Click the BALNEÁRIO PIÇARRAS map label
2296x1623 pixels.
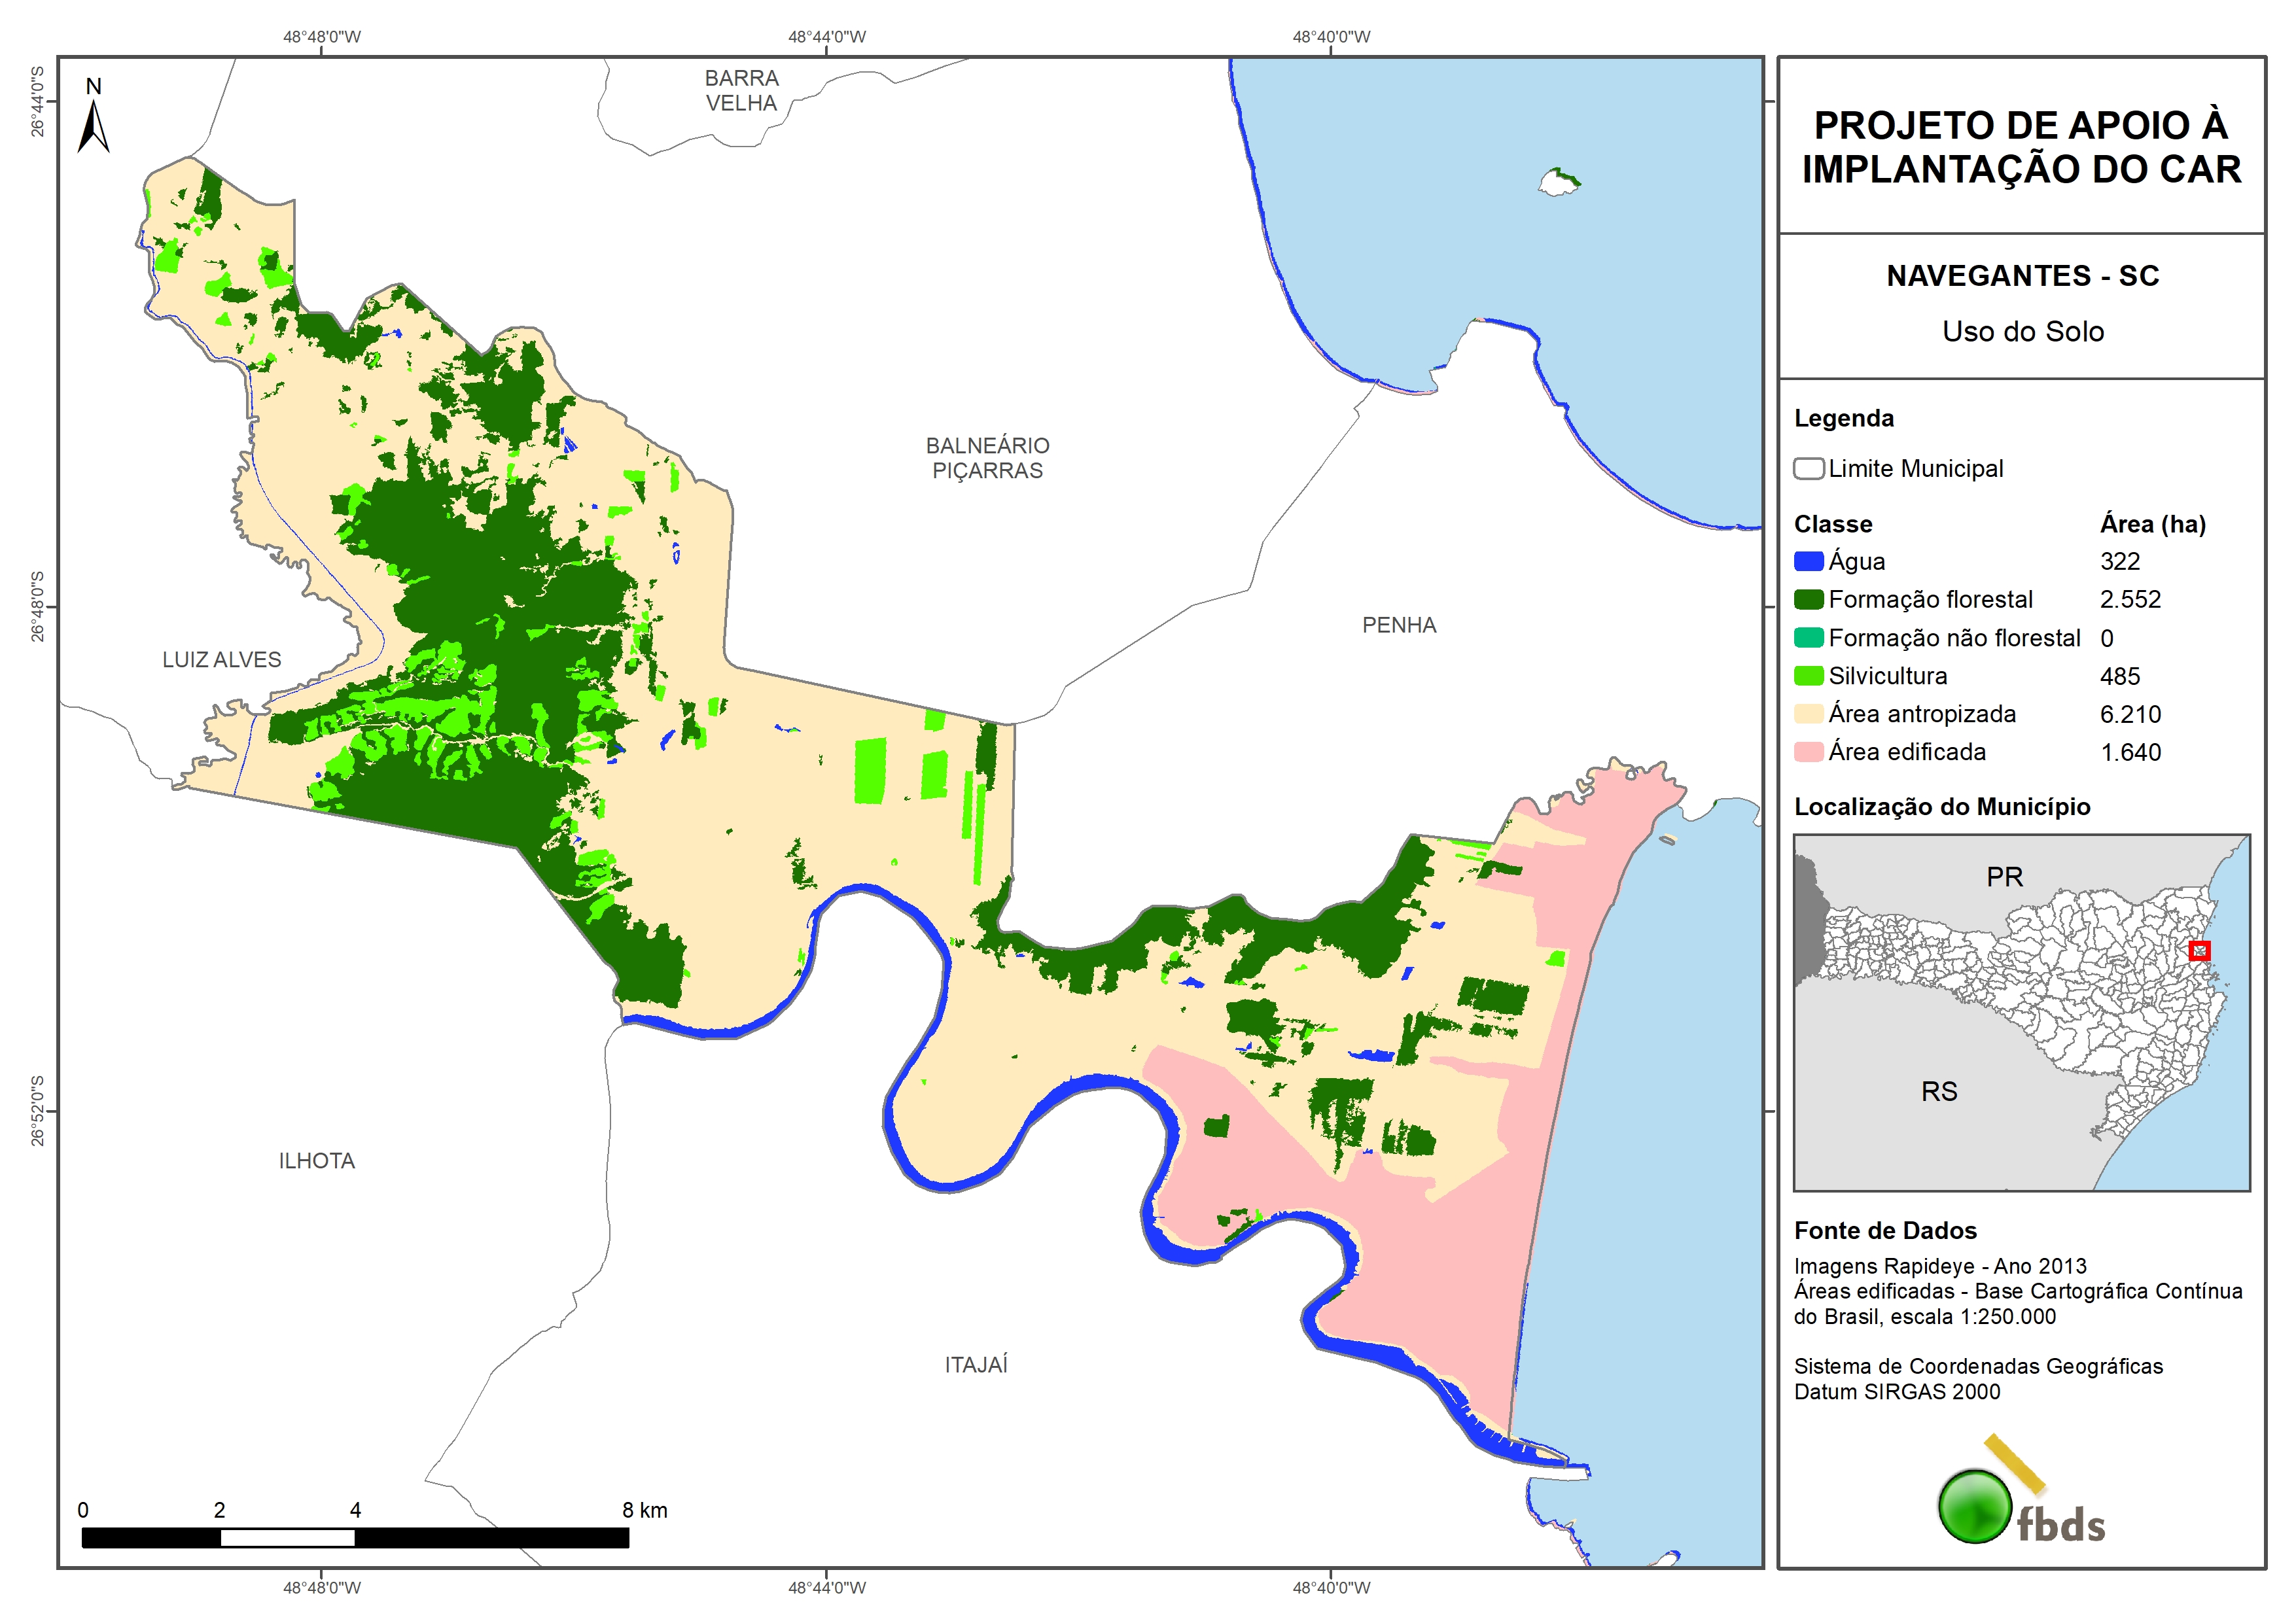(x=987, y=458)
